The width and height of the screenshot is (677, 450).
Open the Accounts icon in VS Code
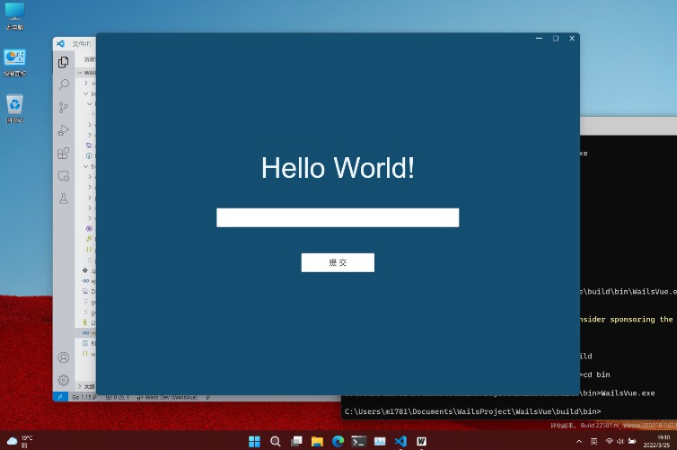tap(63, 357)
